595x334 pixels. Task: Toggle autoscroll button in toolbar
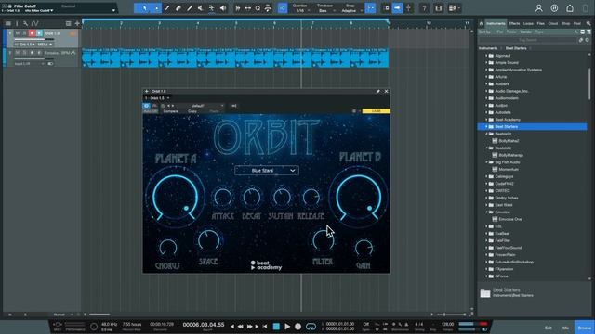point(397,8)
